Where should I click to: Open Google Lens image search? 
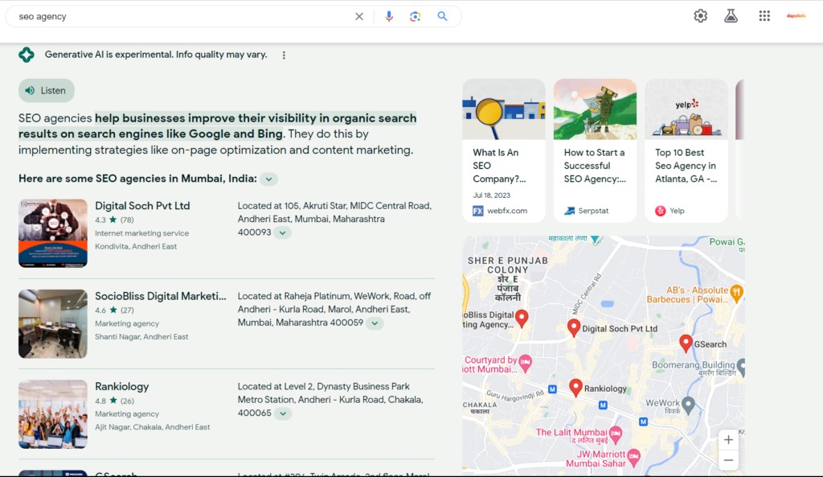click(416, 16)
